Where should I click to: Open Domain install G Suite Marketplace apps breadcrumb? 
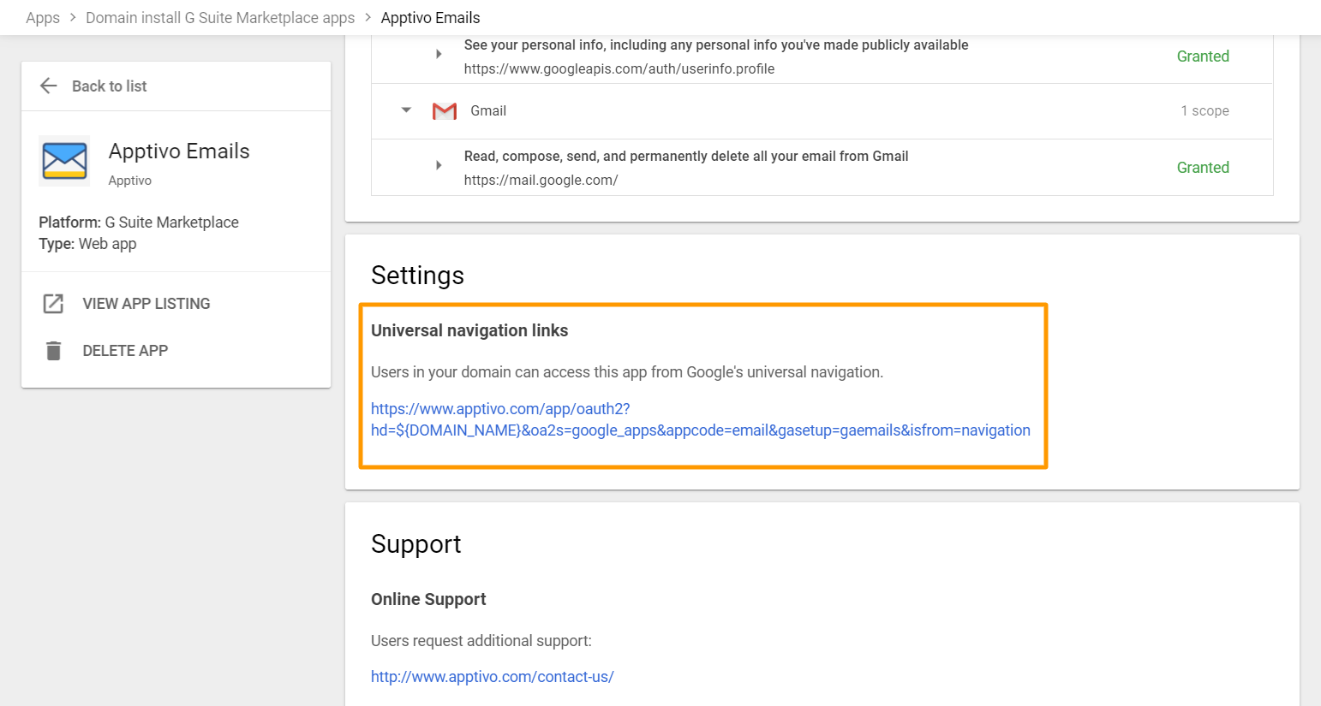(220, 18)
